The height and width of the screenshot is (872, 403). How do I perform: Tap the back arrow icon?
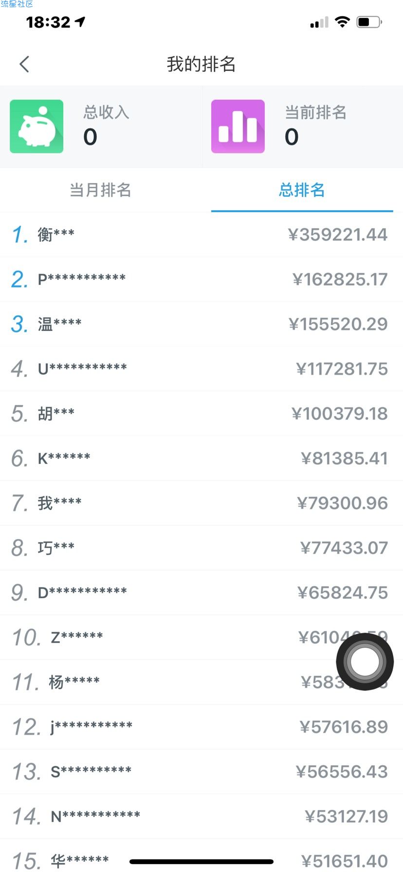[24, 64]
